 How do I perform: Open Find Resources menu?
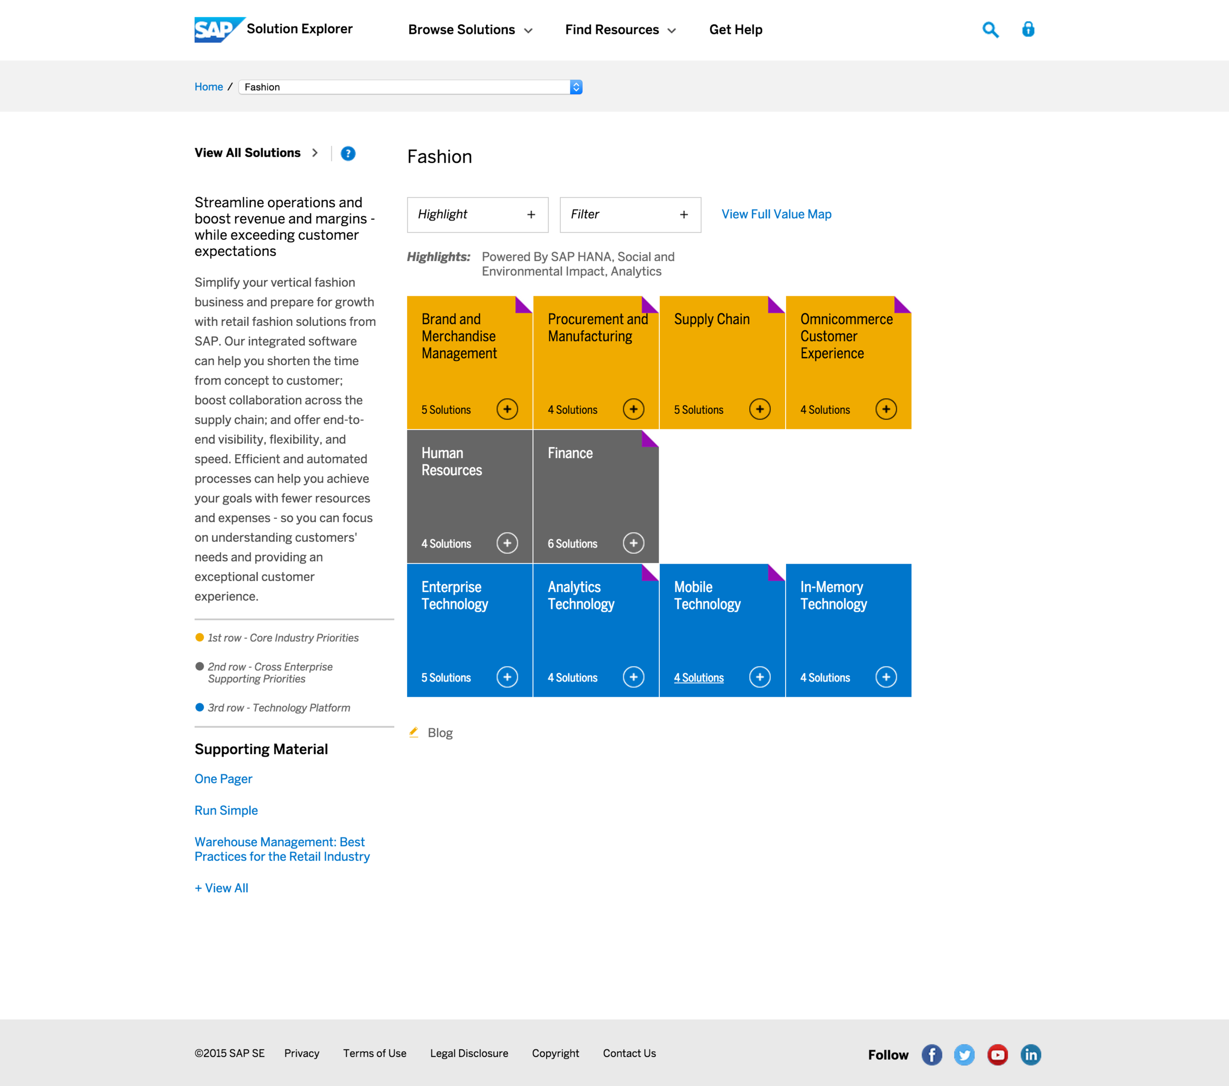point(620,29)
